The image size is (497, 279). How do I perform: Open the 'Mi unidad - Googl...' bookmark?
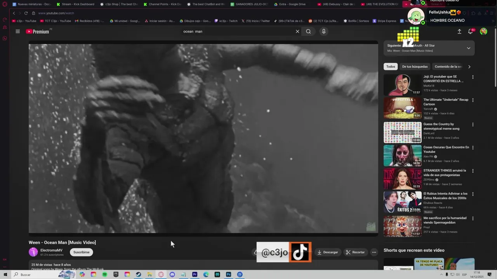click(x=125, y=21)
